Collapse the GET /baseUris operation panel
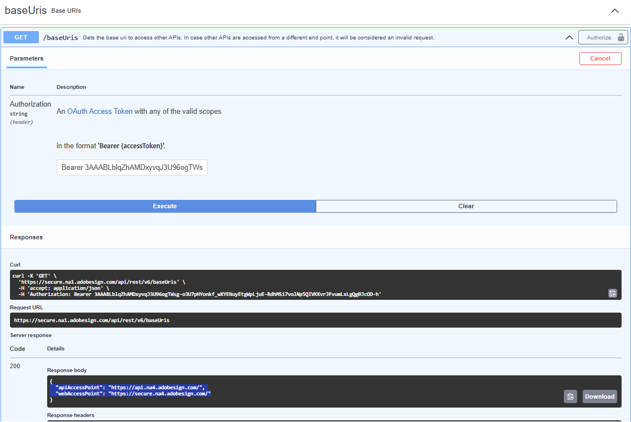 click(569, 37)
